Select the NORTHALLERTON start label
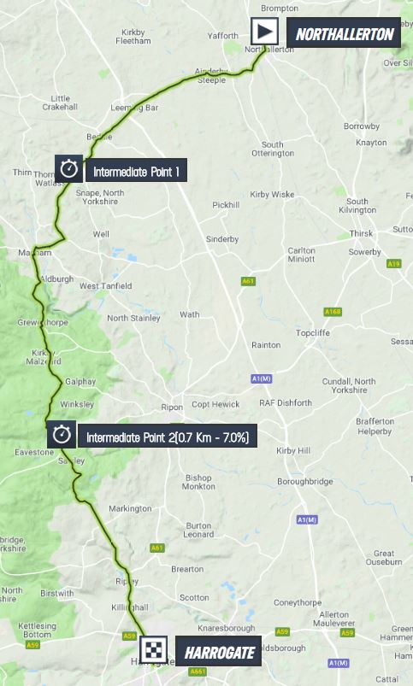 click(344, 32)
